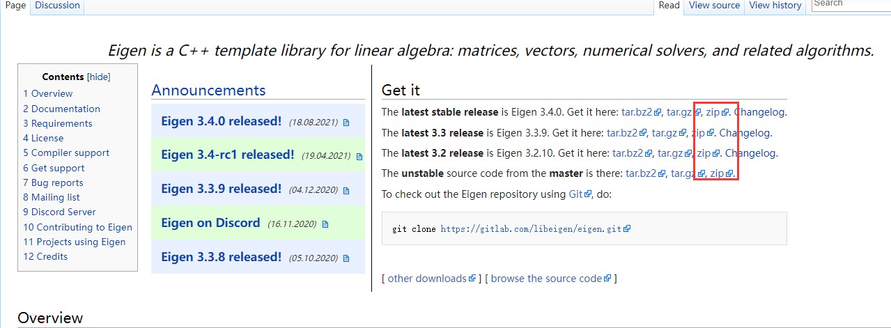Click external link icon after gitlab clone URL

(627, 228)
